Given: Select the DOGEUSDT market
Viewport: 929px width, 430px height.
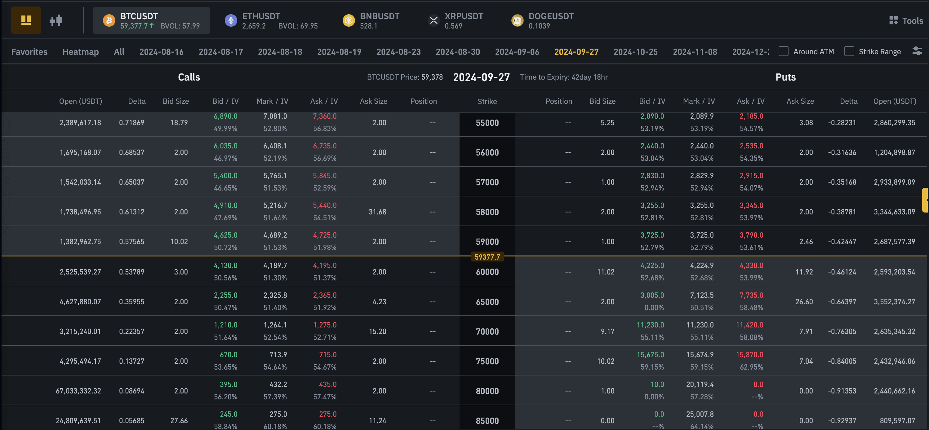Looking at the screenshot, I should (551, 16).
